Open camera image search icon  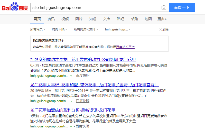click(x=164, y=8)
